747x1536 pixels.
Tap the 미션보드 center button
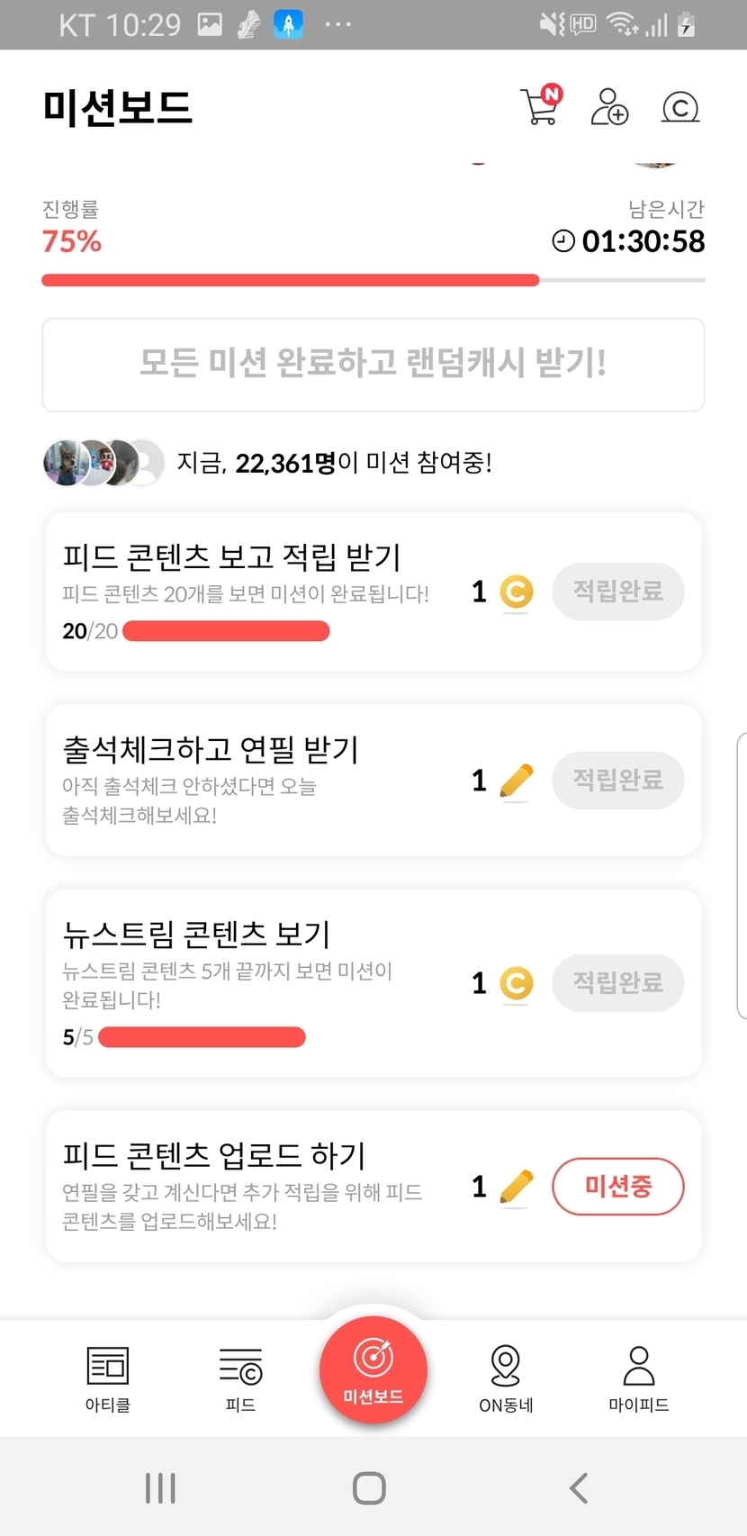[373, 1370]
